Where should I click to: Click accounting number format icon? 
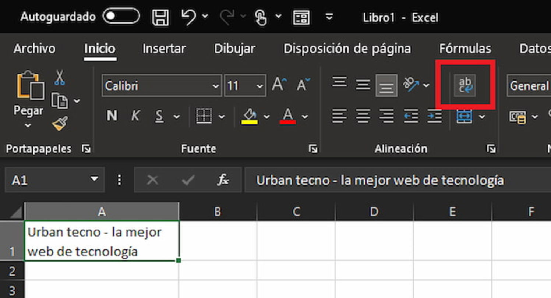click(518, 117)
